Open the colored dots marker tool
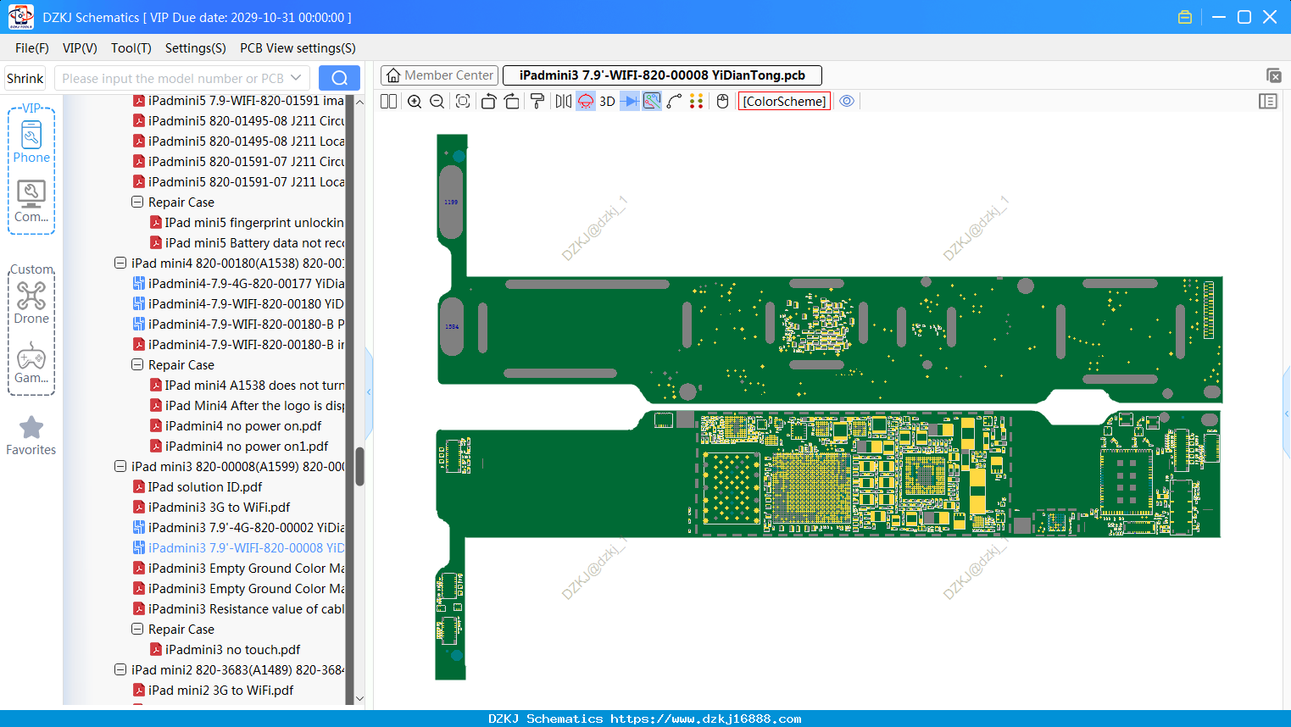 click(x=697, y=102)
